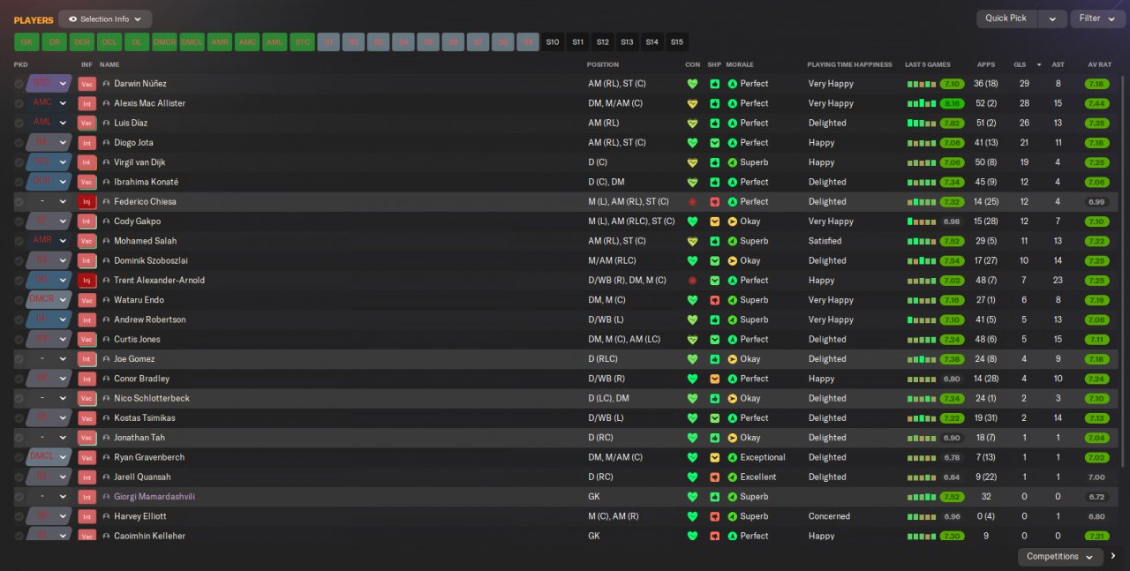Select the GK position slot
This screenshot has height=571, width=1130.
coord(26,41)
